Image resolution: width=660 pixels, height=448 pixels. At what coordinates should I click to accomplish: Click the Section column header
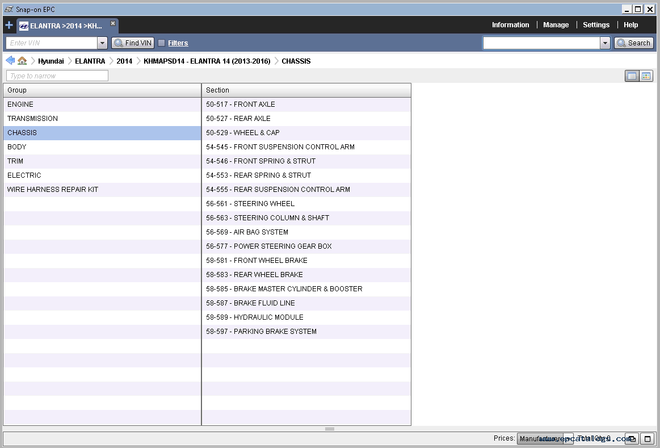306,90
